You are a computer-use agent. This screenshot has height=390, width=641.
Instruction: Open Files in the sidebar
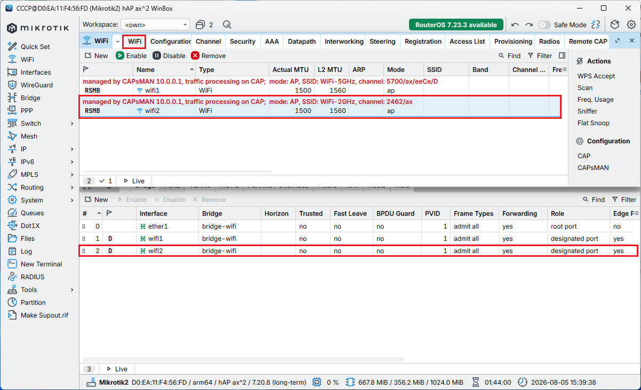click(x=28, y=238)
